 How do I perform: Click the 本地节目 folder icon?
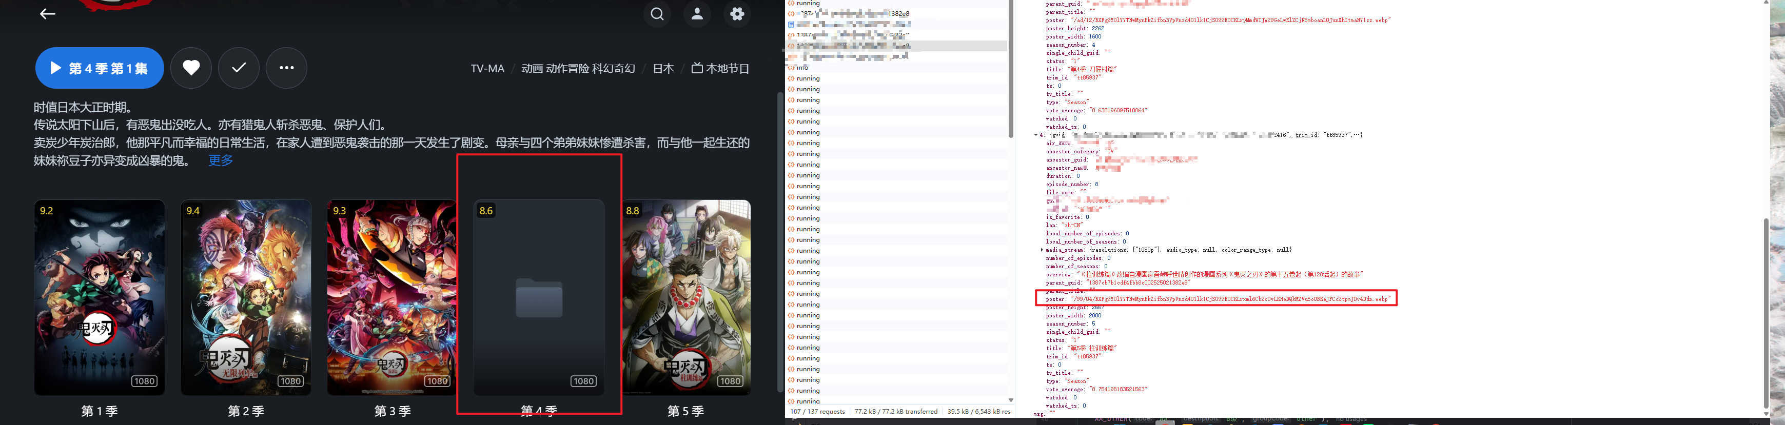pos(697,68)
